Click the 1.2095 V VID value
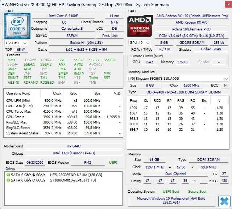 pos(113,117)
